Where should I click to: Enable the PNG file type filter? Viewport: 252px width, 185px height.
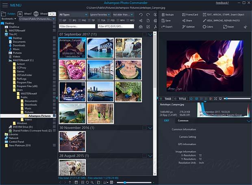click(80, 20)
